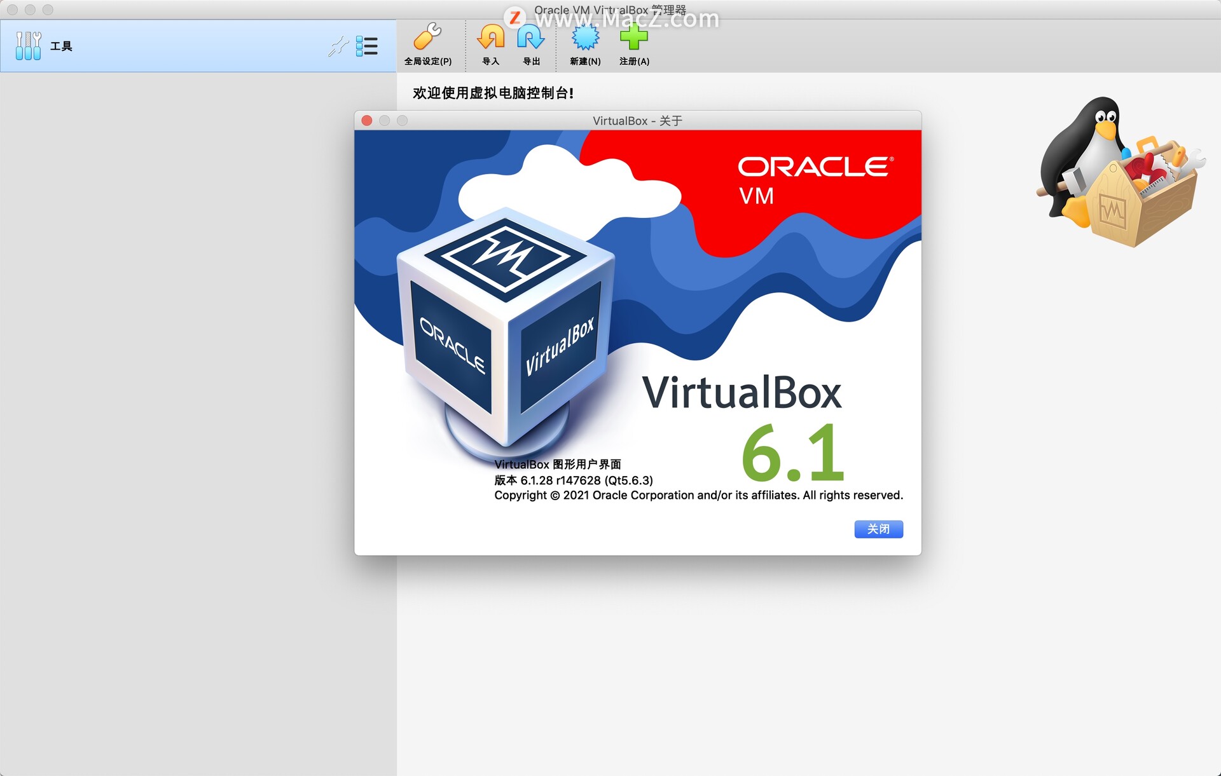Click the welcome heading in manager window

point(493,93)
